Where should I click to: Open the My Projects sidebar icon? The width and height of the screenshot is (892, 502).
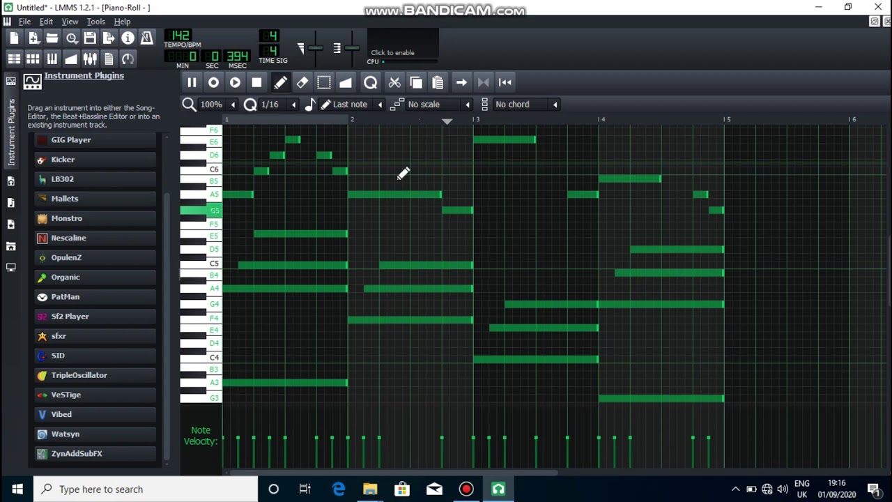click(x=10, y=181)
